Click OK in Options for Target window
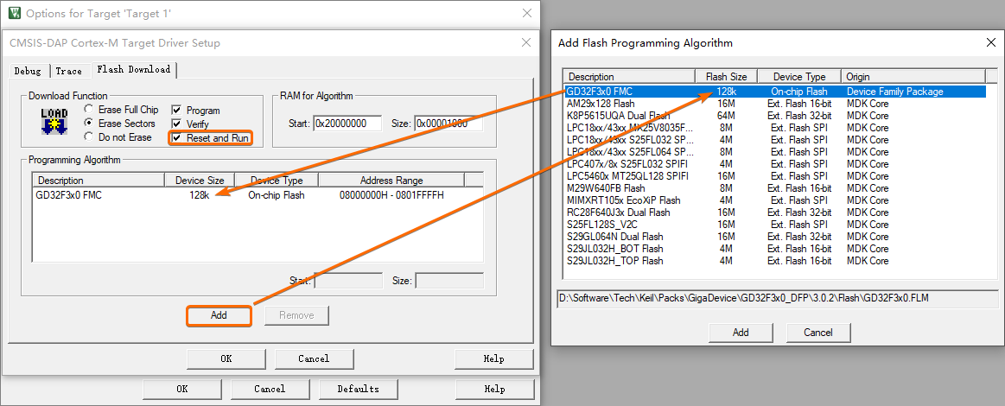The image size is (1005, 406). [x=182, y=389]
